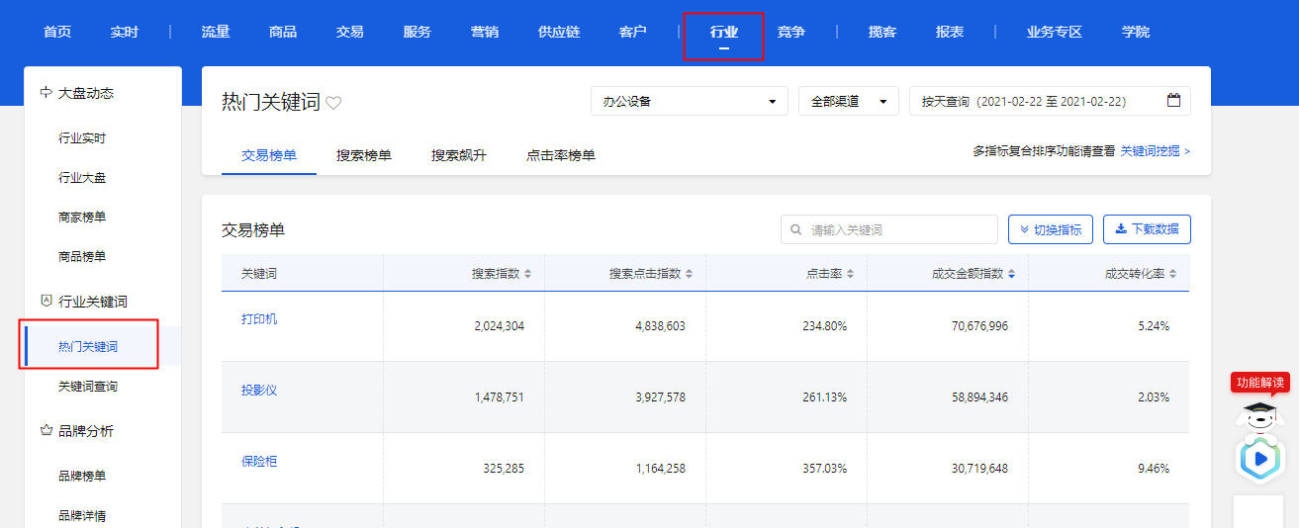Open 商品榜单 in sidebar
1299x528 pixels.
pyautogui.click(x=82, y=256)
